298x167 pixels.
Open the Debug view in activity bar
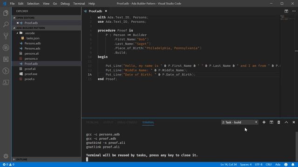point(6,47)
